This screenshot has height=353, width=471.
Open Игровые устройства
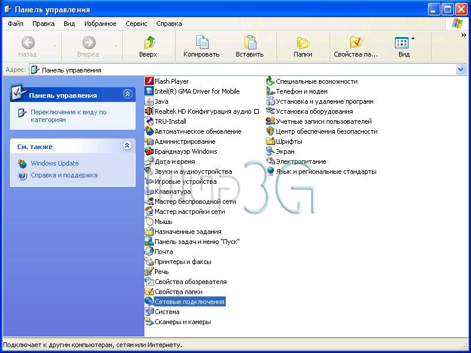[x=181, y=182]
